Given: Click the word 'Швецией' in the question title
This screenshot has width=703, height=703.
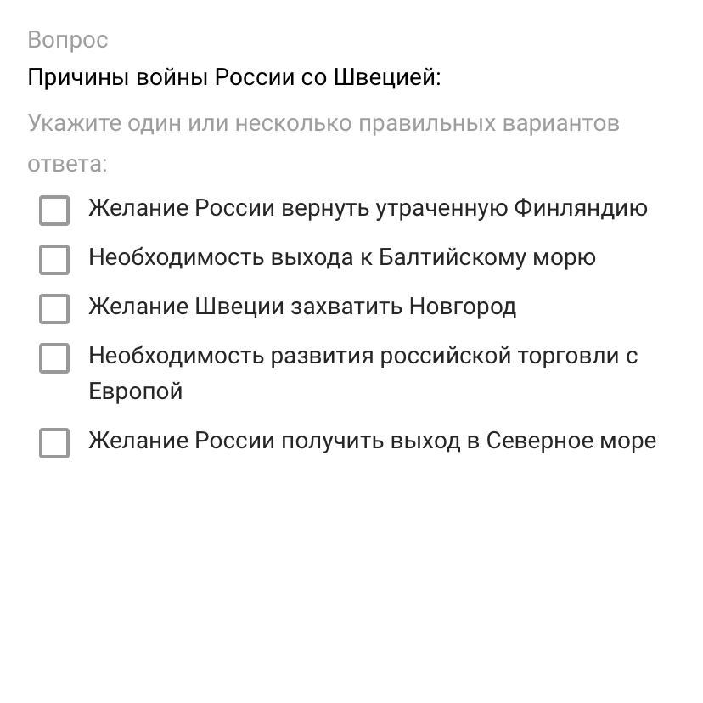Looking at the screenshot, I should 388,77.
